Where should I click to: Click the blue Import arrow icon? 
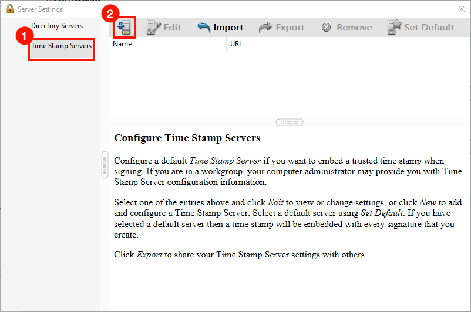[x=203, y=27]
